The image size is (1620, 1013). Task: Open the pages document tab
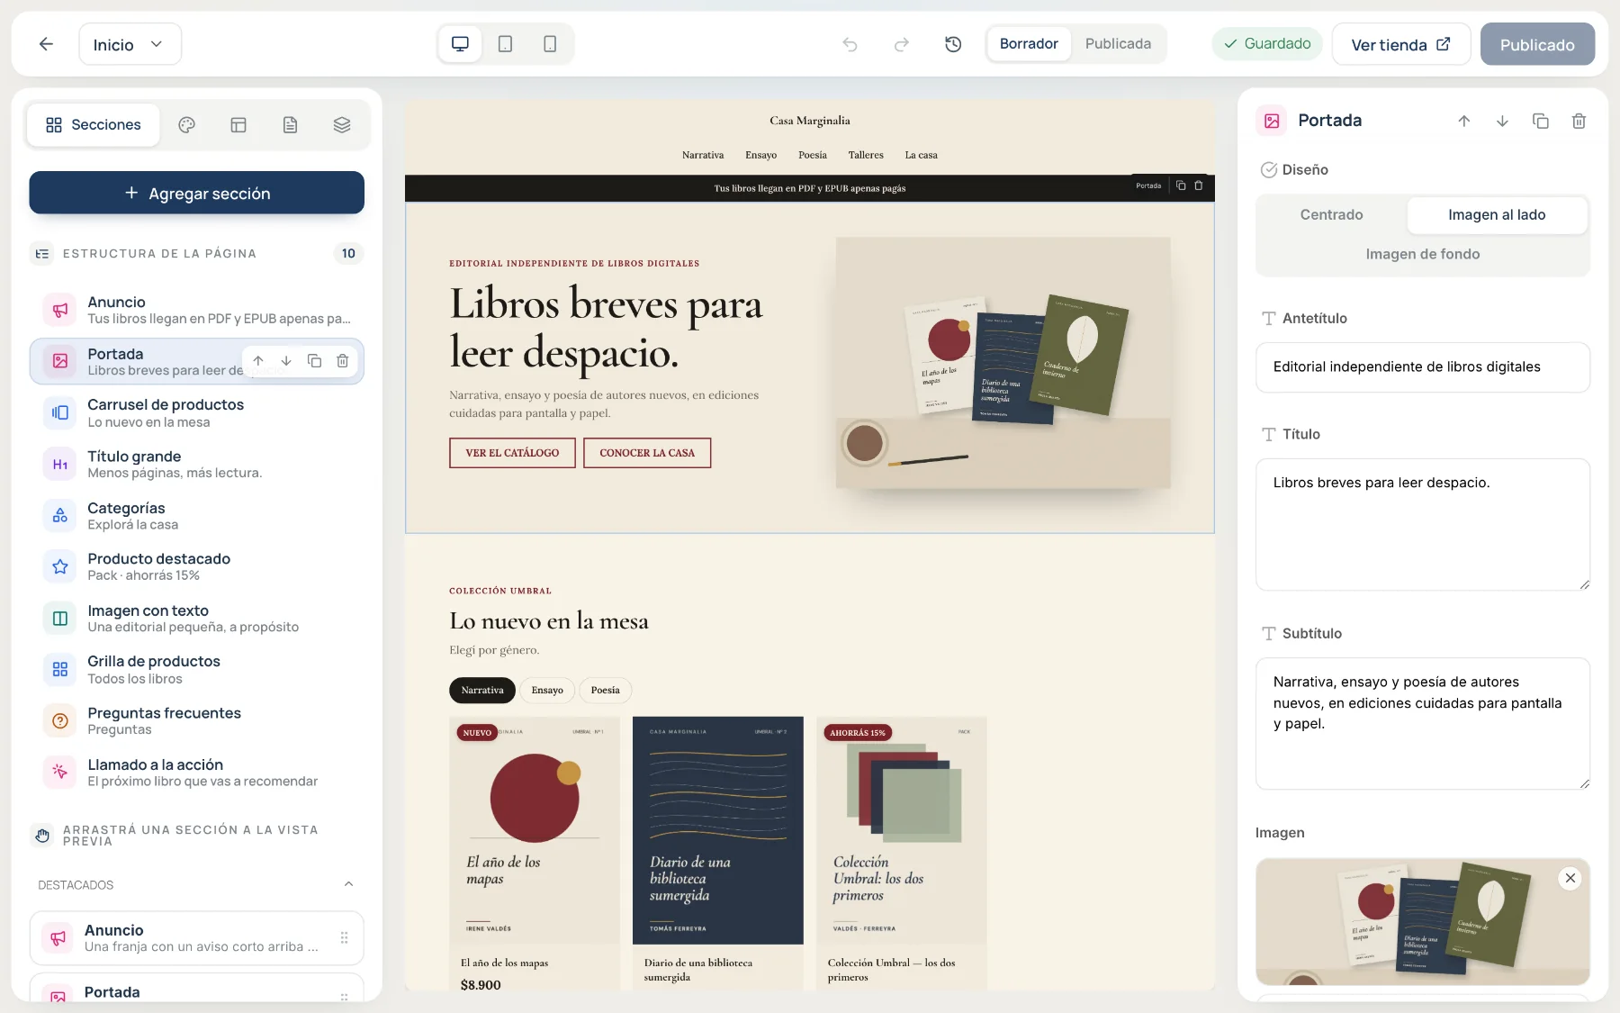(290, 125)
